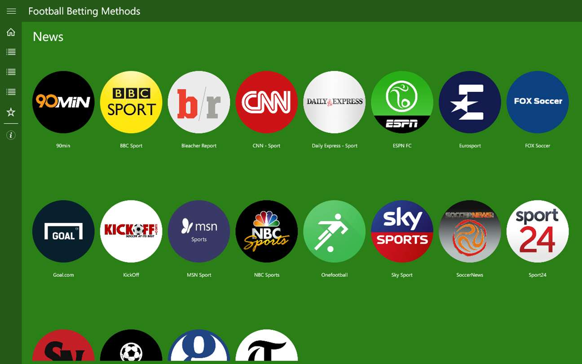582x364 pixels.
Task: Open the info icon in the sidebar
Action: point(11,135)
